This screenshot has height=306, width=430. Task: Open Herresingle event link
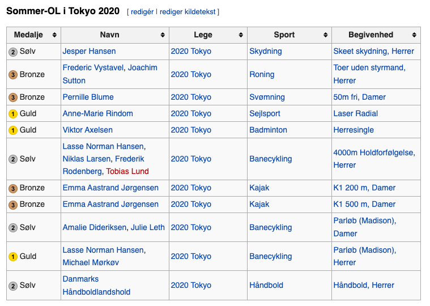pyautogui.click(x=353, y=130)
